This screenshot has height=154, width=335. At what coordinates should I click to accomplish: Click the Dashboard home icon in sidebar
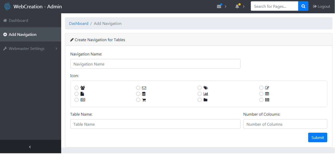(x=5, y=21)
